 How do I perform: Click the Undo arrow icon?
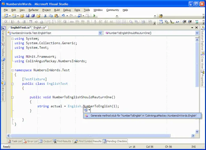pos(63,16)
